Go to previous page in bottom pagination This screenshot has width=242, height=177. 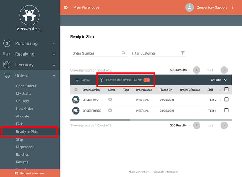(x=196, y=125)
